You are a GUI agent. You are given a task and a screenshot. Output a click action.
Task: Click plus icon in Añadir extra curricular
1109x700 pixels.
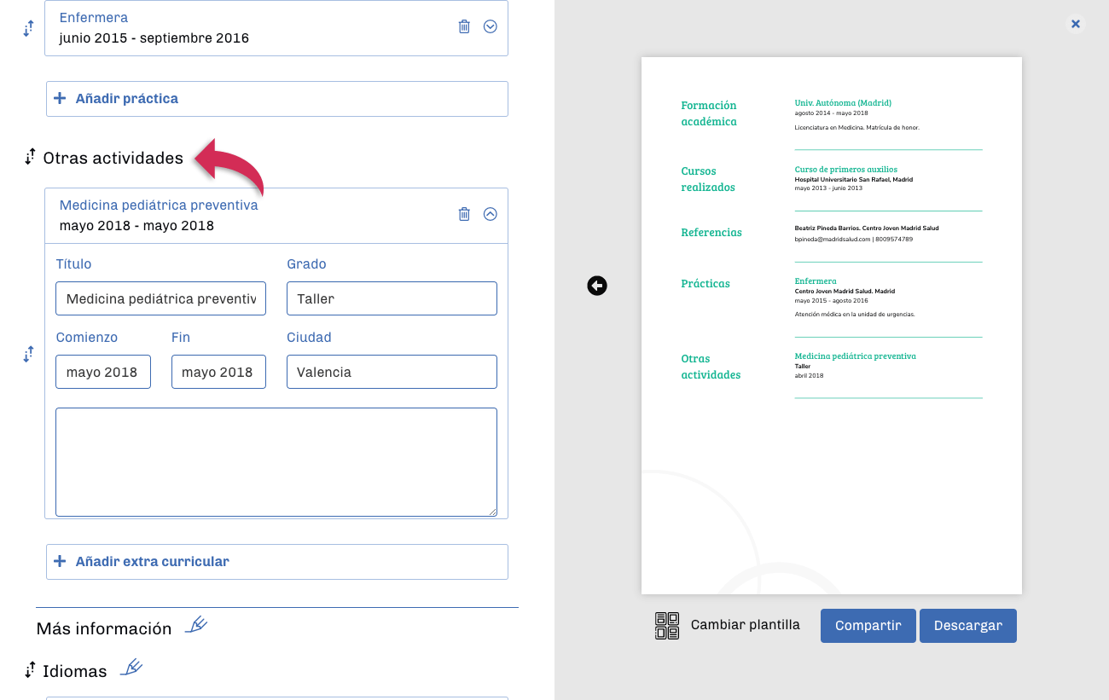tap(60, 561)
